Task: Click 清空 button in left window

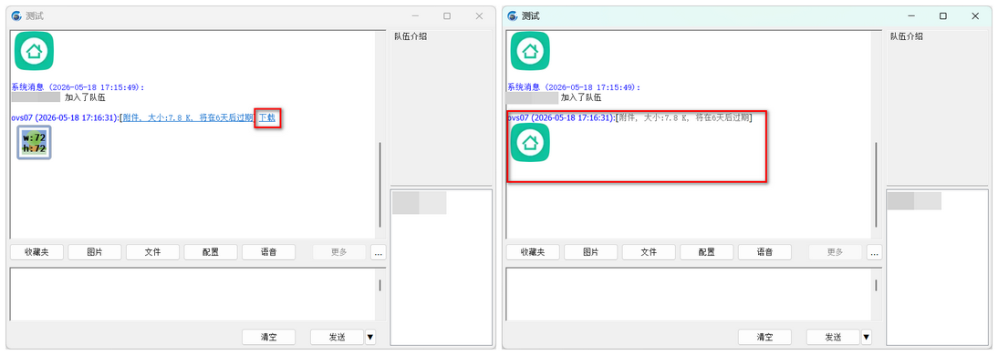Action: [268, 337]
